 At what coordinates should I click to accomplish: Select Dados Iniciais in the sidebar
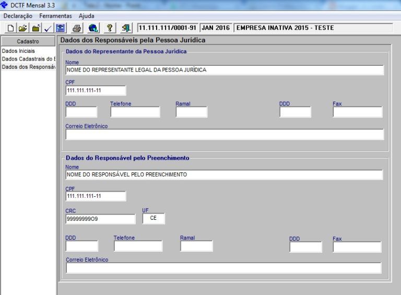coord(18,51)
